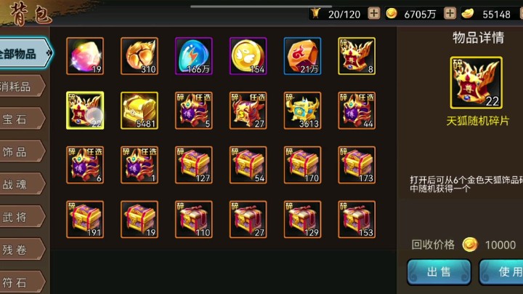523x294 pixels.
Task: Select the cracked orange stone with count 310
Action: (139, 56)
